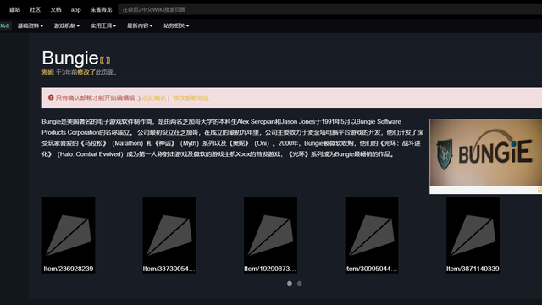The width and height of the screenshot is (542, 305).
Task: Open the 社区 link in top bar
Action: click(x=36, y=9)
